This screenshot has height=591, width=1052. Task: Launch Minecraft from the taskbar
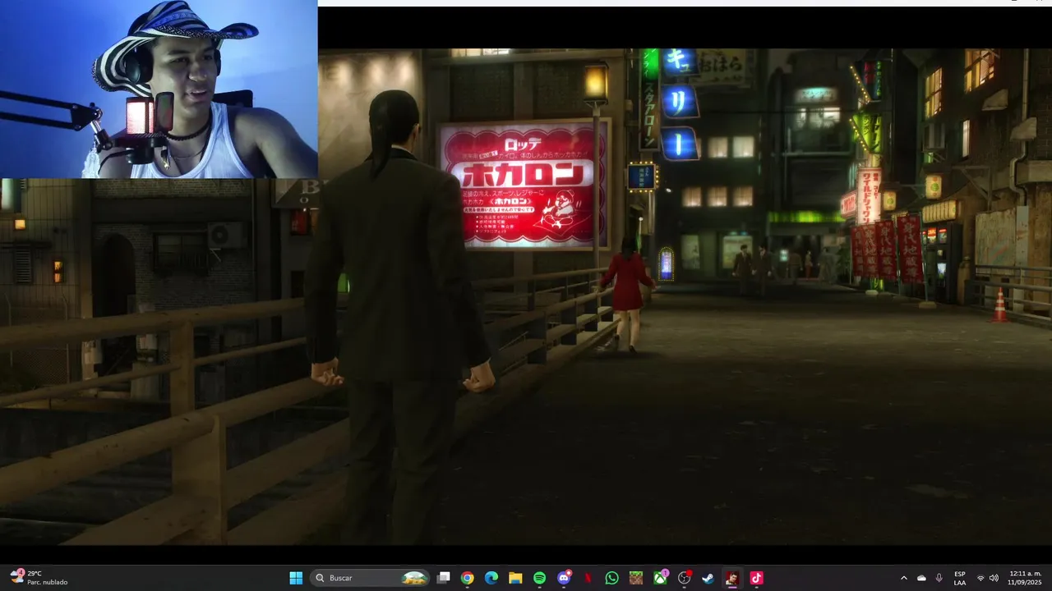pyautogui.click(x=636, y=578)
